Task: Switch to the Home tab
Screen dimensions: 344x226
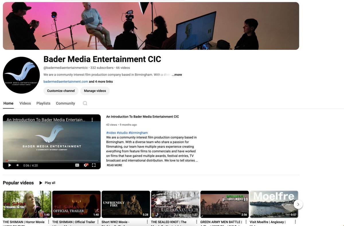Action: click(x=8, y=103)
